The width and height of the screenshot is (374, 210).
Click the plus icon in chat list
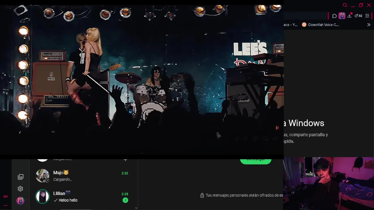click(x=125, y=160)
